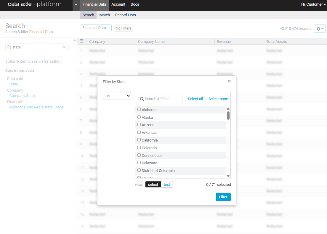Open the Hi, Customer user menu
Viewport: 327px width, 234px height.
[x=313, y=4]
